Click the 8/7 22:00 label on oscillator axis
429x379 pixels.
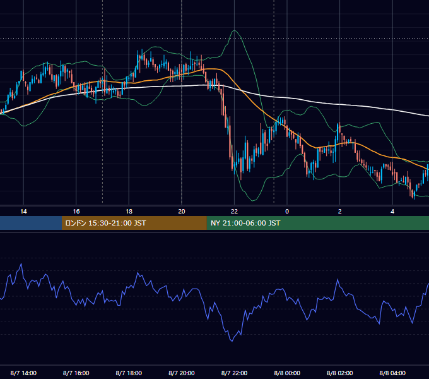234,373
